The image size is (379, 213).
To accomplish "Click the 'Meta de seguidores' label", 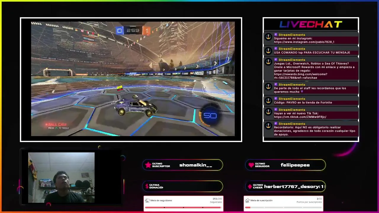I will [161, 201].
